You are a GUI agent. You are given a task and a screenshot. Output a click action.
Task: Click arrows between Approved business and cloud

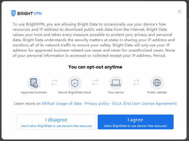pyautogui.click(x=54, y=82)
